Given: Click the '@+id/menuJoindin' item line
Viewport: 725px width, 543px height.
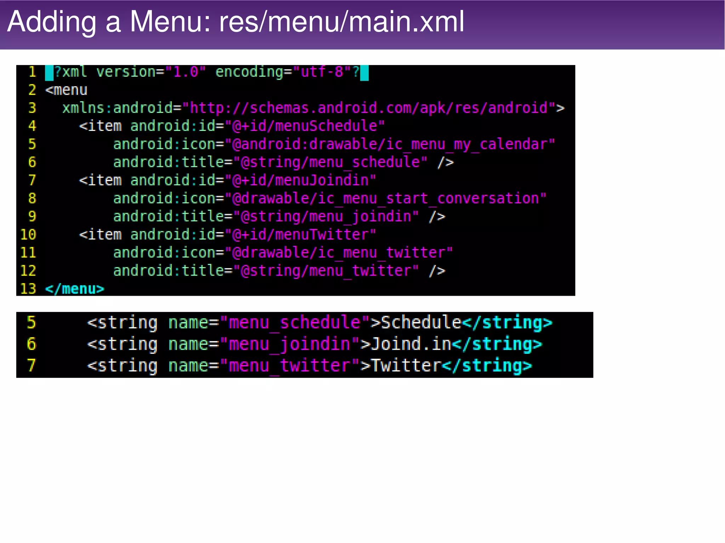Looking at the screenshot, I should [228, 180].
